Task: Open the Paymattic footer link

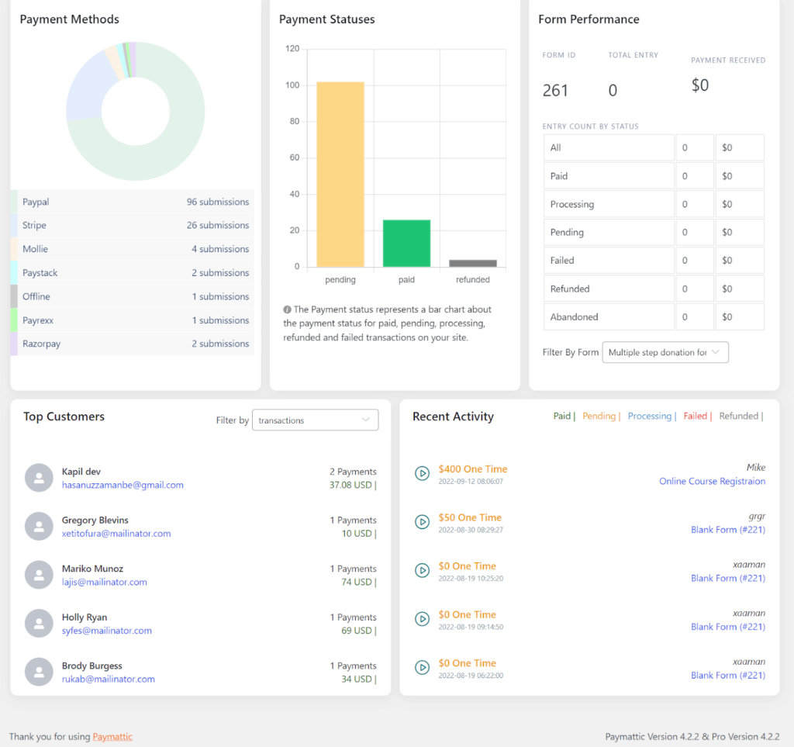Action: [112, 737]
